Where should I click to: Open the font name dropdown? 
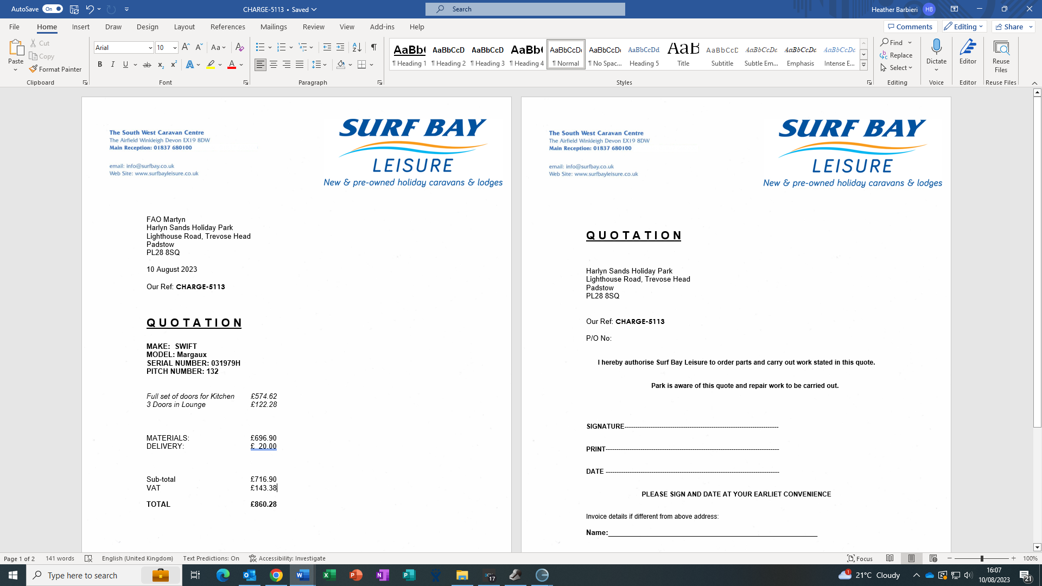pyautogui.click(x=150, y=48)
